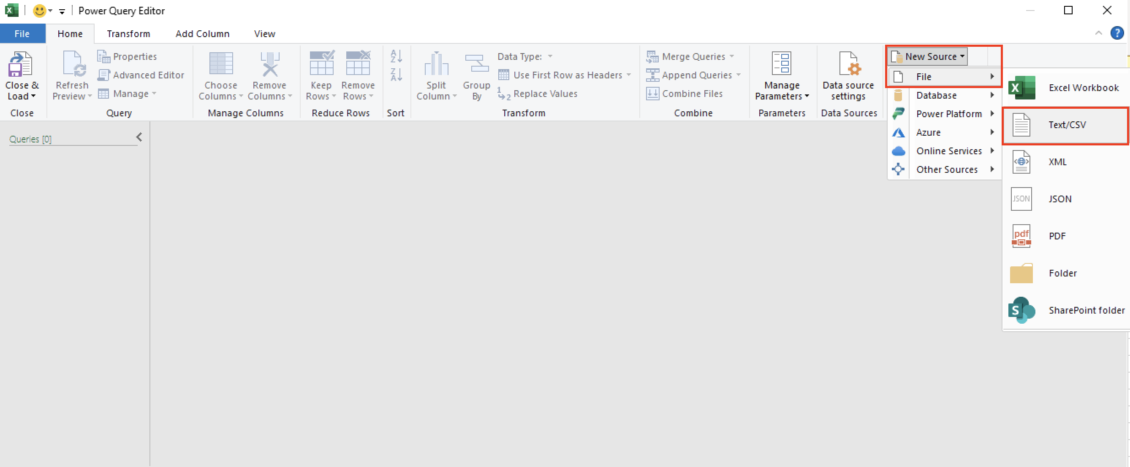Expand the Manage query dropdown
This screenshot has height=467, width=1130.
[x=154, y=94]
